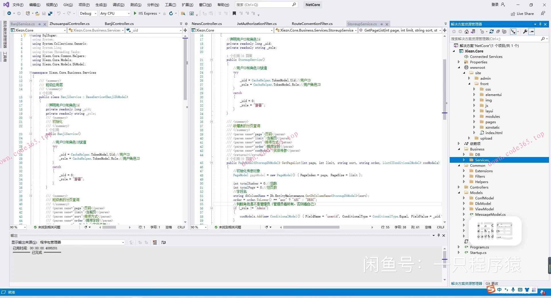Click the Home icon in Solution Explorer
This screenshot has height=298, width=551.
[467, 32]
